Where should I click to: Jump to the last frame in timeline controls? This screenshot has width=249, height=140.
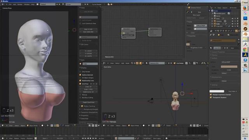[x=96, y=138]
